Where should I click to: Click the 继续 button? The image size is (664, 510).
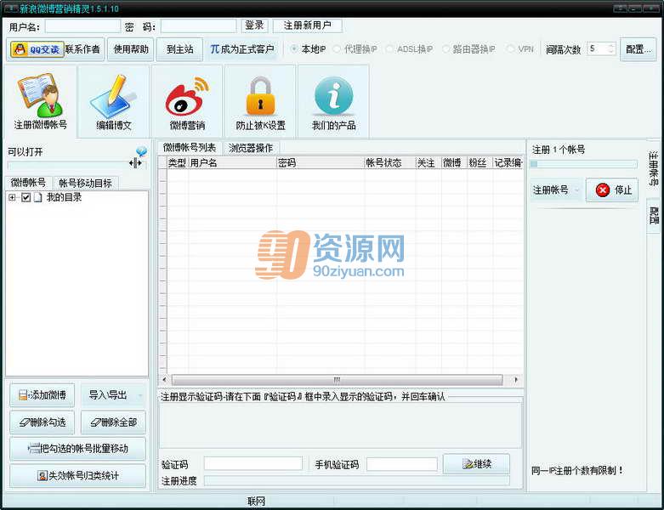point(476,464)
